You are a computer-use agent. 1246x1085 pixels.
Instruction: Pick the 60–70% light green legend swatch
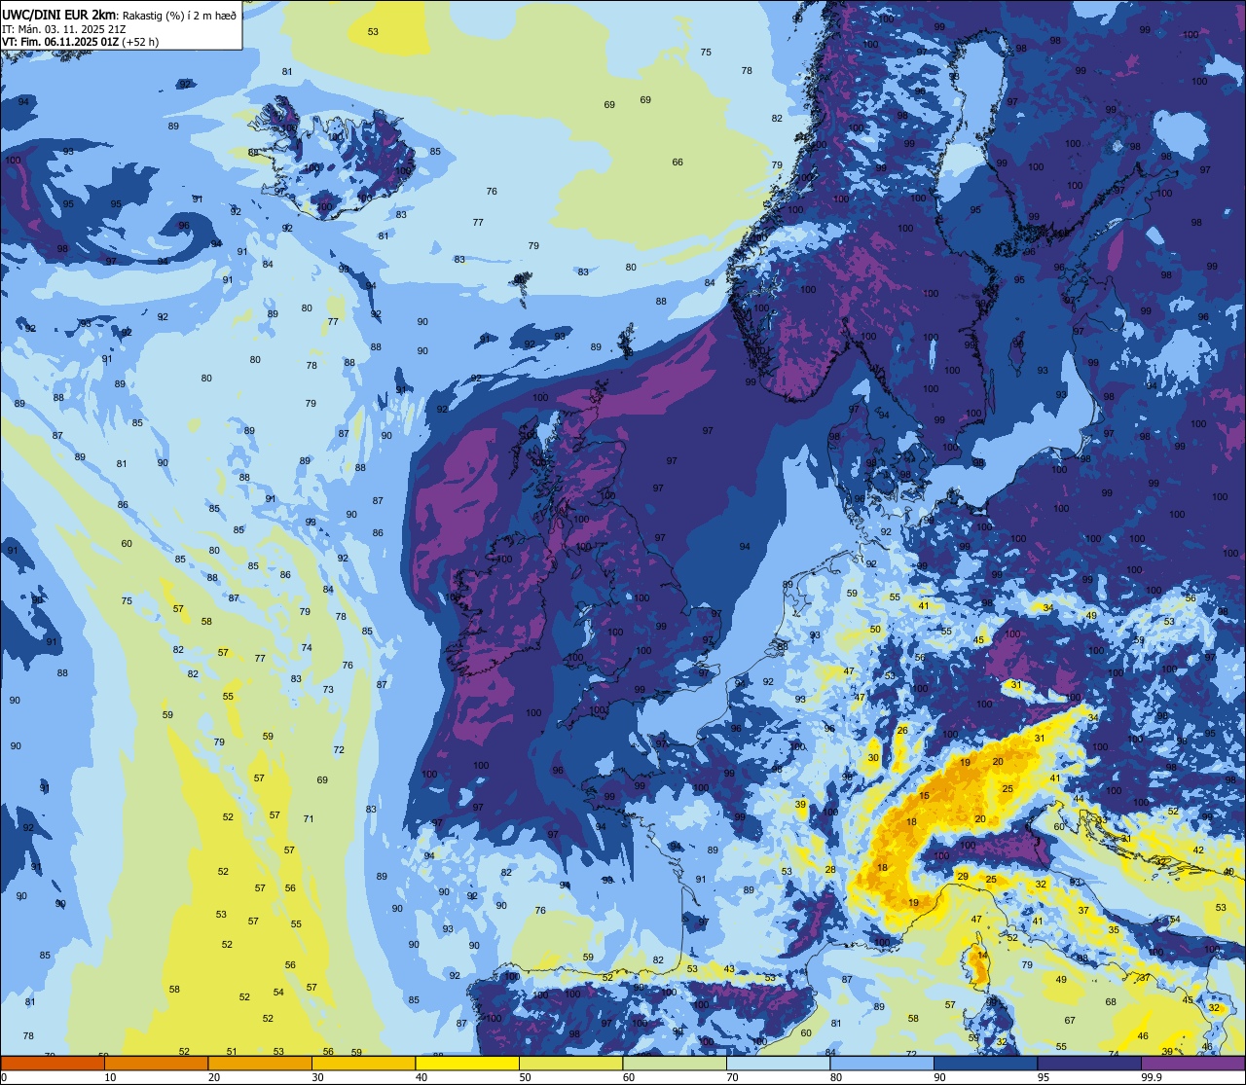[x=675, y=1063]
